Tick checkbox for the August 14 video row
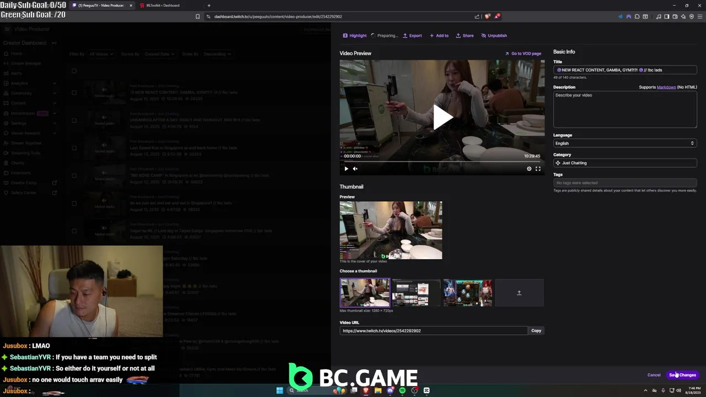Image resolution: width=706 pixels, height=397 pixels. click(74, 120)
